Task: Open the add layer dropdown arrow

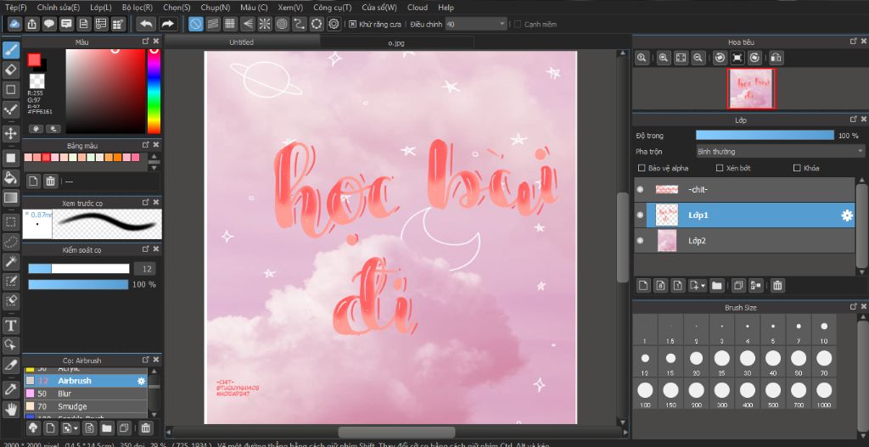Action: [x=704, y=286]
